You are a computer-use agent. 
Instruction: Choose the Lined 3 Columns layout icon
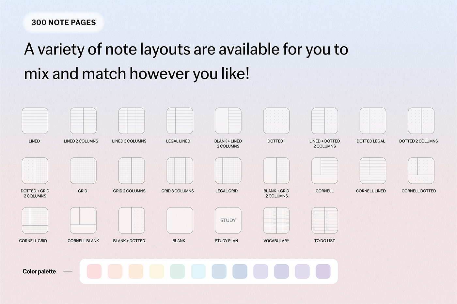click(x=132, y=121)
